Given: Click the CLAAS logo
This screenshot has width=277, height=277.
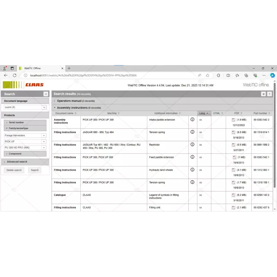Looking at the screenshot, I should coord(24,84).
